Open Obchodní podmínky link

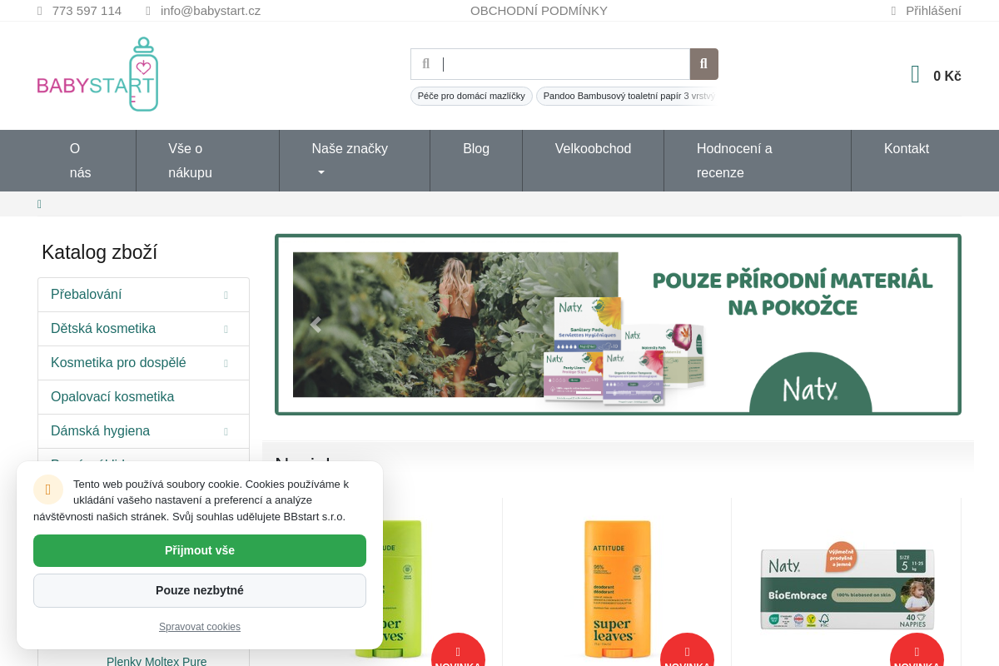pos(539,11)
